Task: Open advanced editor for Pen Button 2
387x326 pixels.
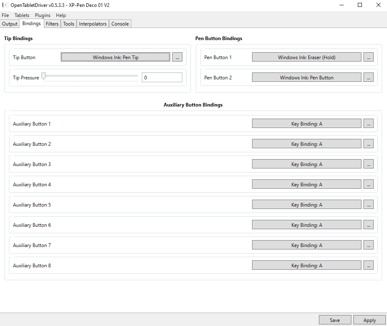Action: (368, 77)
